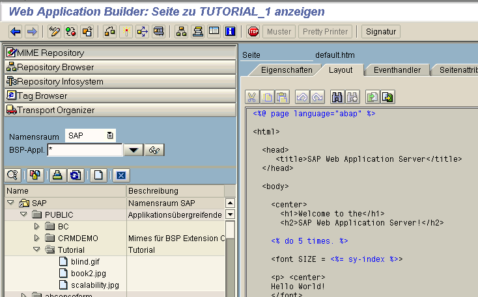Collapse the PUBLIC folder node
This screenshot has width=478, height=297.
coord(24,214)
